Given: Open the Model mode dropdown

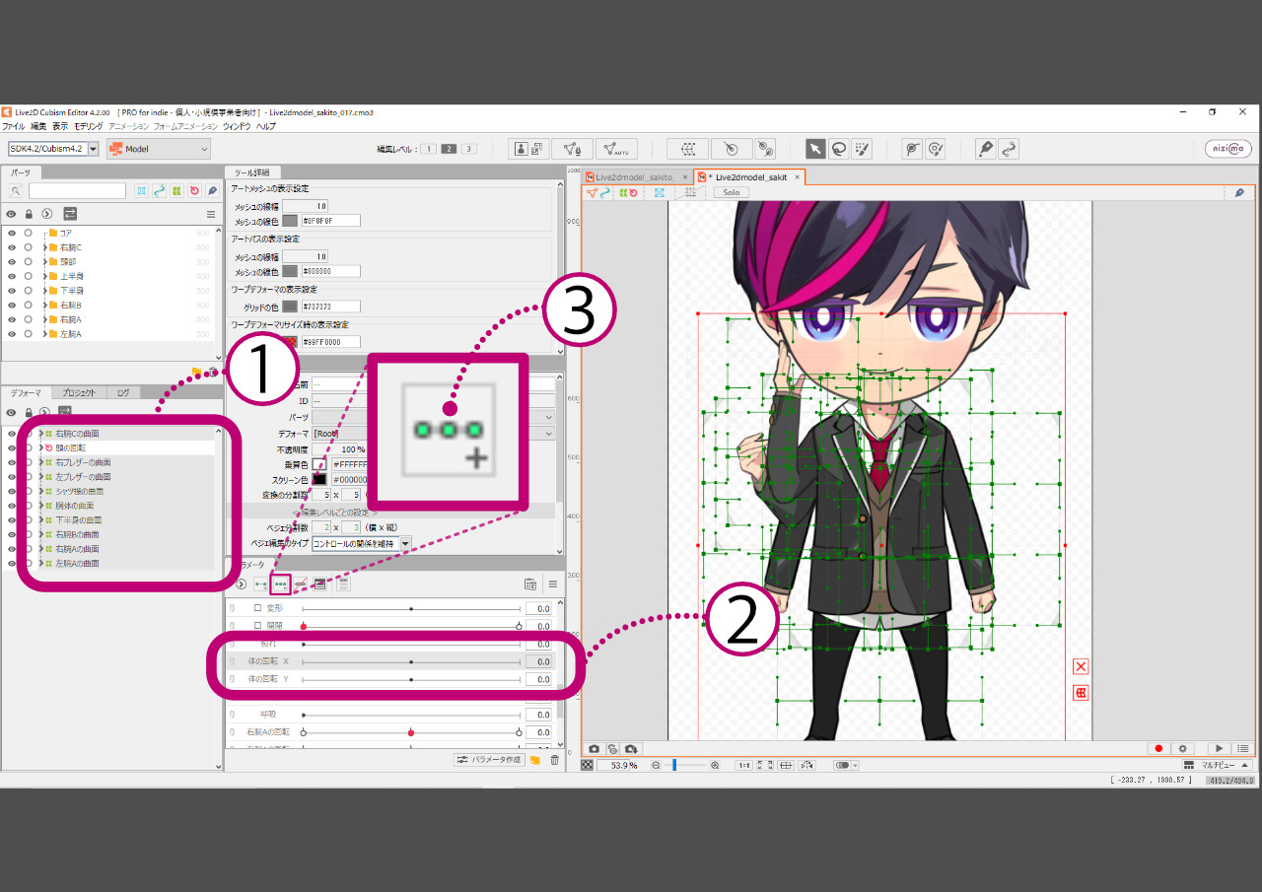Looking at the screenshot, I should click(x=159, y=149).
